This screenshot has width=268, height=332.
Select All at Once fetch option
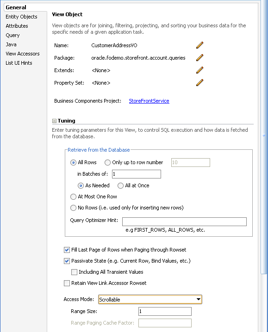[x=120, y=185]
